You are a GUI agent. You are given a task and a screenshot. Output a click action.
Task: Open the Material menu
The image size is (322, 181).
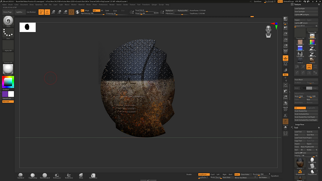pyautogui.click(x=81, y=5)
